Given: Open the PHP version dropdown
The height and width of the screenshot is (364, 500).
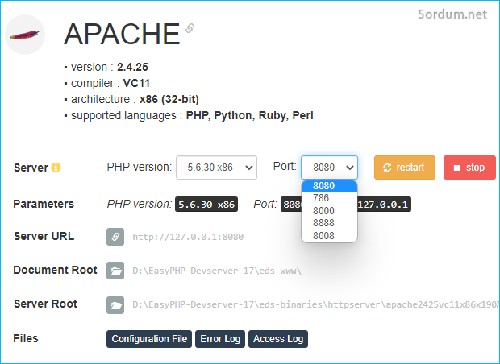Looking at the screenshot, I should [x=216, y=168].
